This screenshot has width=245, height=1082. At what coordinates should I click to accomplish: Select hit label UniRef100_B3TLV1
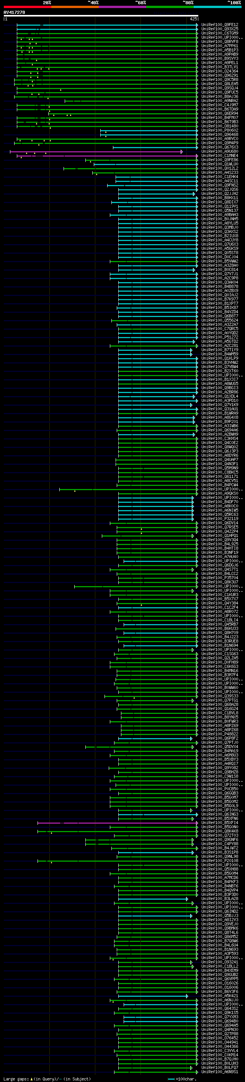[220, 67]
